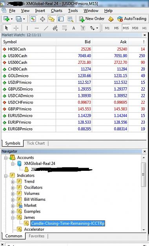The height and width of the screenshot is (246, 149).
Task: Click the New Order button
Action: click(92, 19)
